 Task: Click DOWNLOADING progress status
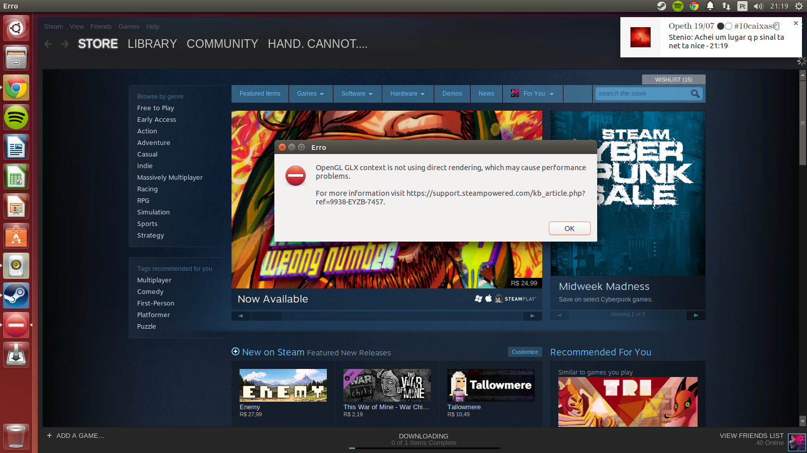click(424, 439)
